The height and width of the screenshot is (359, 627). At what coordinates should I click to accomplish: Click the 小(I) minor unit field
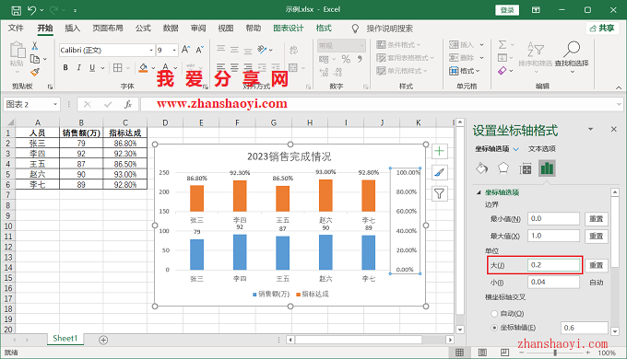coord(553,282)
